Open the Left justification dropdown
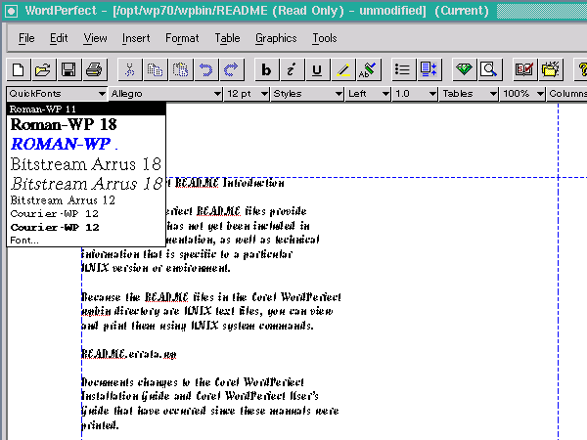The height and width of the screenshot is (440, 587). coord(369,94)
